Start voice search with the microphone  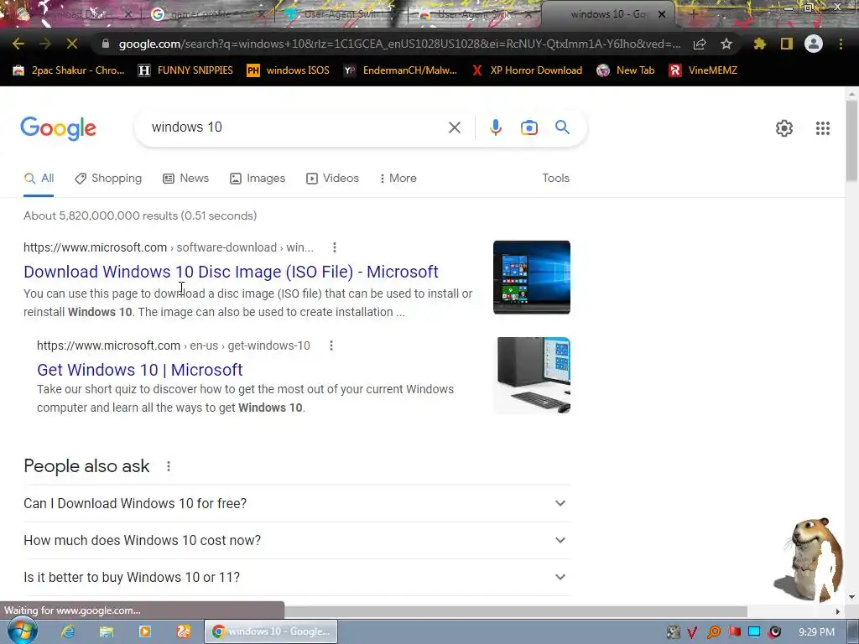(495, 127)
